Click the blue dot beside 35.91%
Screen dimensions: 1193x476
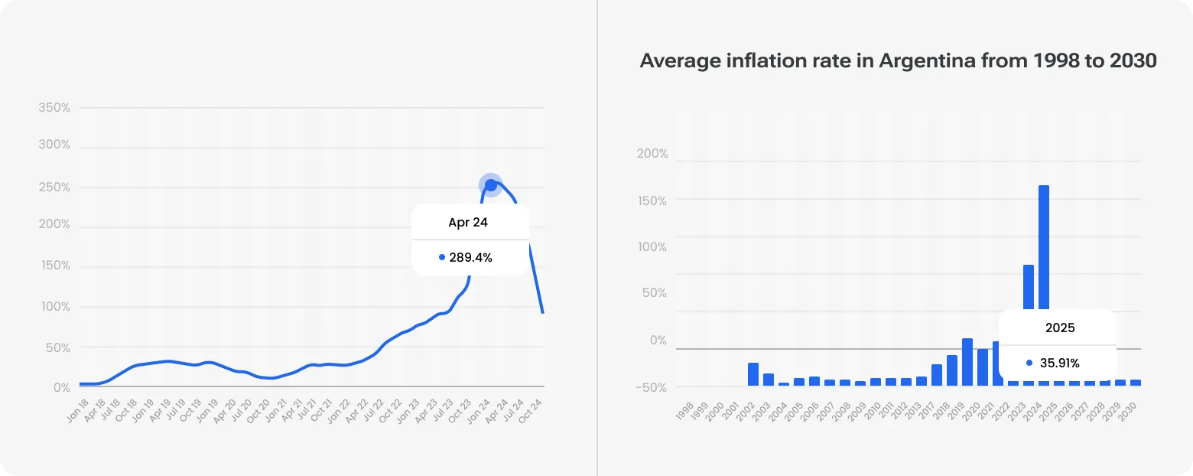(1029, 364)
